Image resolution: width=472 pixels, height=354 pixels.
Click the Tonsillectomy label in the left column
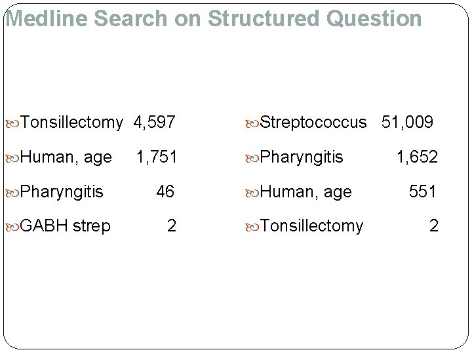[72, 122]
